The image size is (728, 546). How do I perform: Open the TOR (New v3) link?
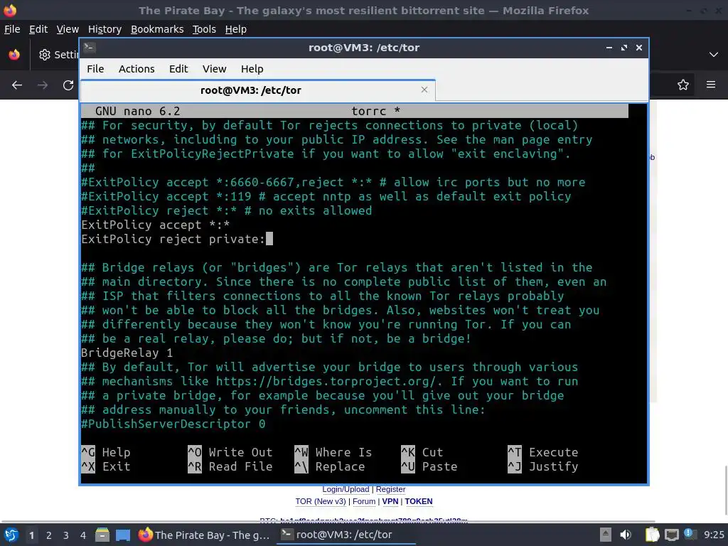[x=321, y=501]
